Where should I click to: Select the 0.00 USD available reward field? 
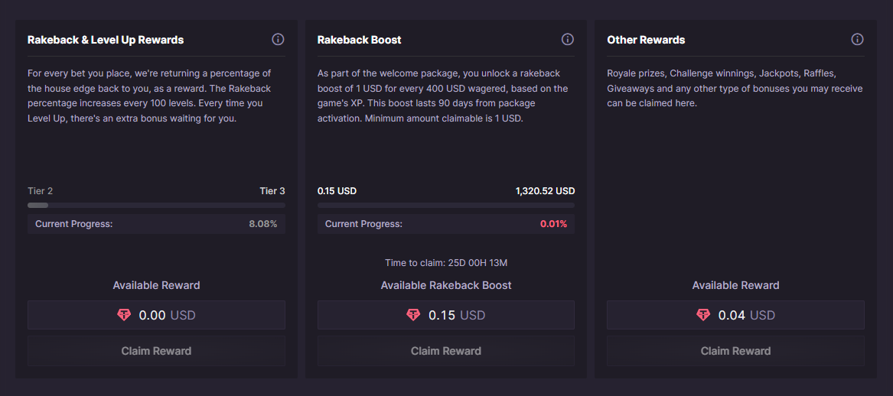156,315
